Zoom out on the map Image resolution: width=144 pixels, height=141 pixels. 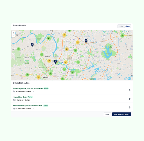(13, 36)
